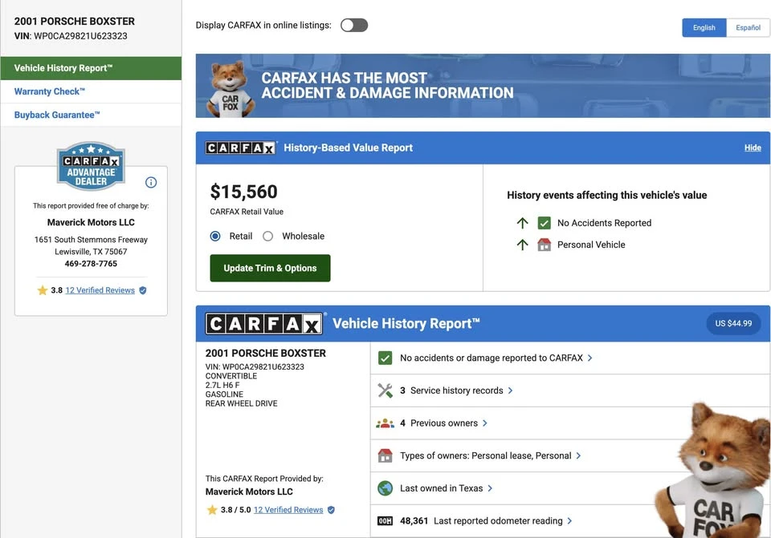
Task: Click the previous owners people icon
Action: pyautogui.click(x=385, y=423)
